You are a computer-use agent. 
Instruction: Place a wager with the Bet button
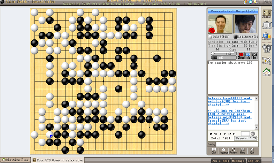(255, 56)
